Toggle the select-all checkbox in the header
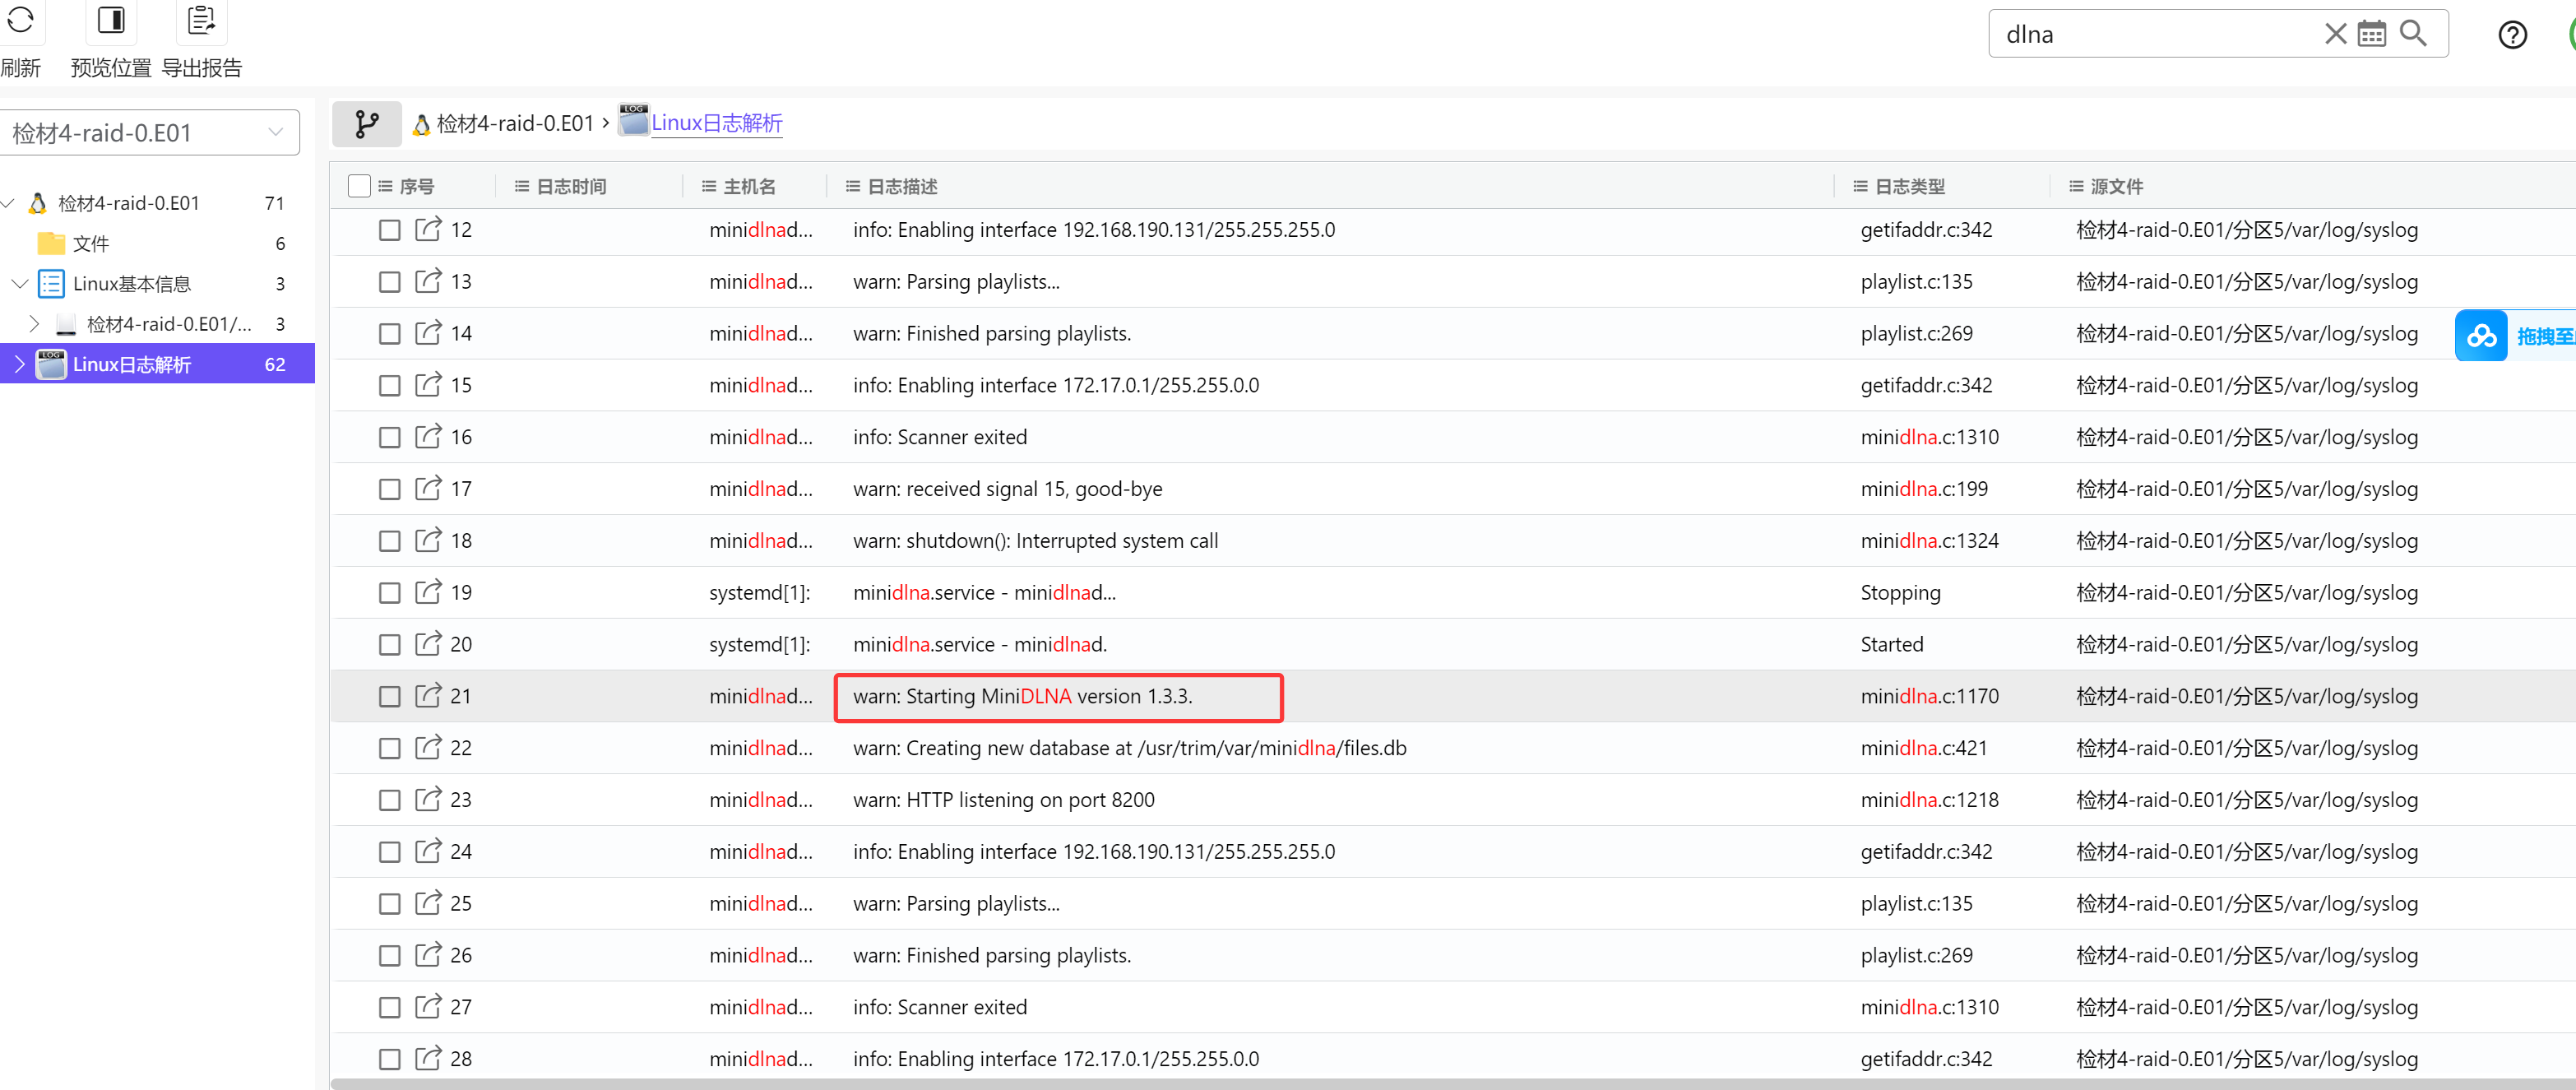The width and height of the screenshot is (2576, 1090). (359, 186)
